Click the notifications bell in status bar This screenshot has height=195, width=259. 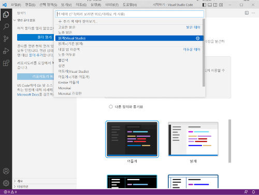[253, 192]
